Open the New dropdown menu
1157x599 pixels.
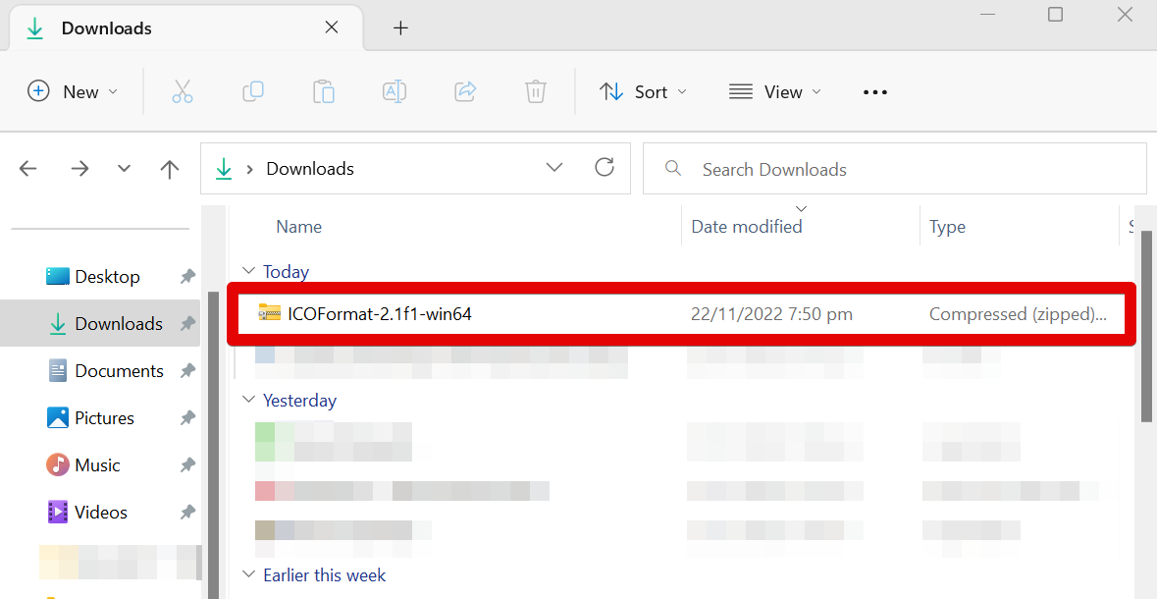pos(73,91)
